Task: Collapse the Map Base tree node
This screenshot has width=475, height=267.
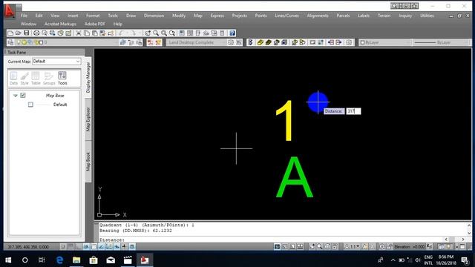Action: pos(15,96)
